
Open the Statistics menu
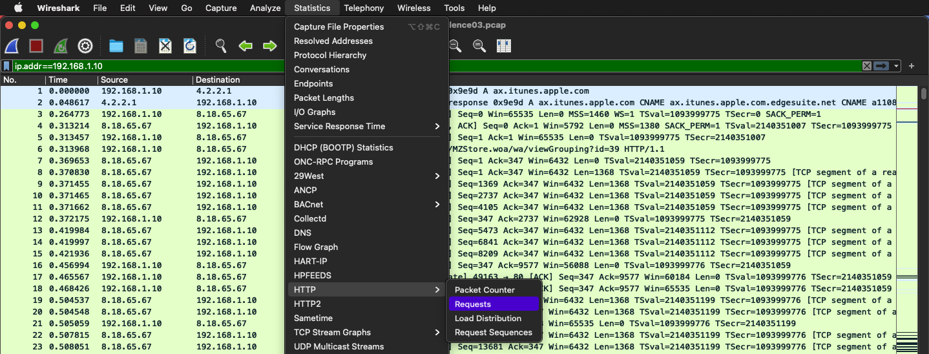coord(312,8)
